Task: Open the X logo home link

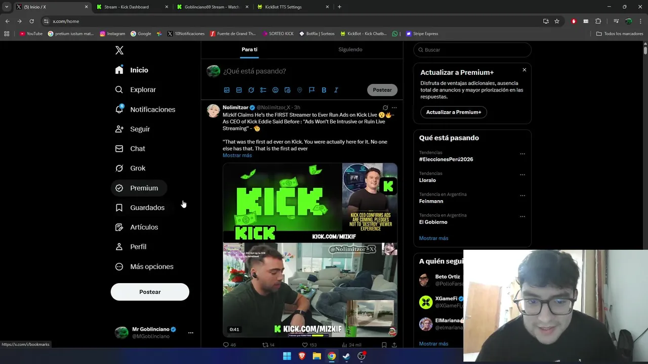Action: point(119,50)
